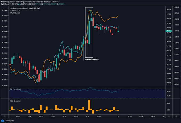181x123 pixels.
Task: Click the tallest orange ROC bar
Action: [x=89, y=105]
